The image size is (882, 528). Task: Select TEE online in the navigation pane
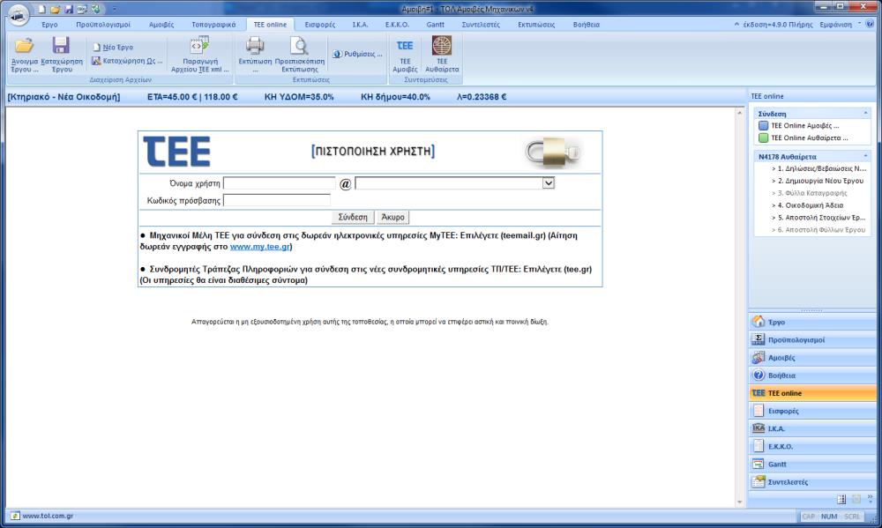point(812,393)
